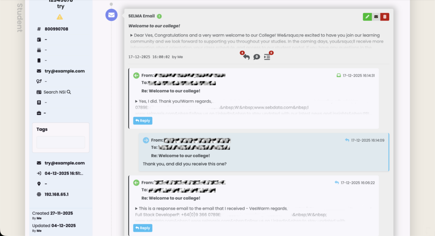
Task: Click the green edit pencil button
Action: 367,17
